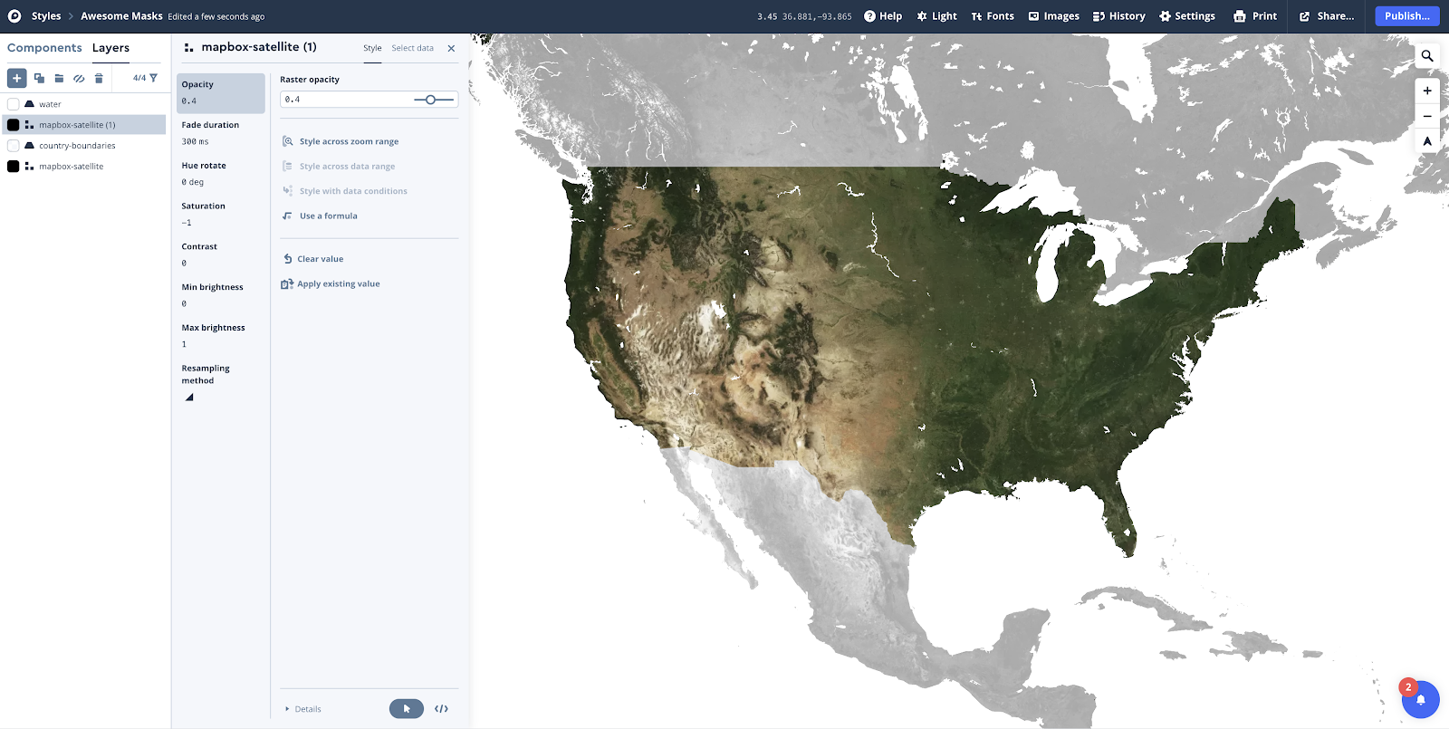
Task: Open Images manager
Action: (x=1053, y=16)
